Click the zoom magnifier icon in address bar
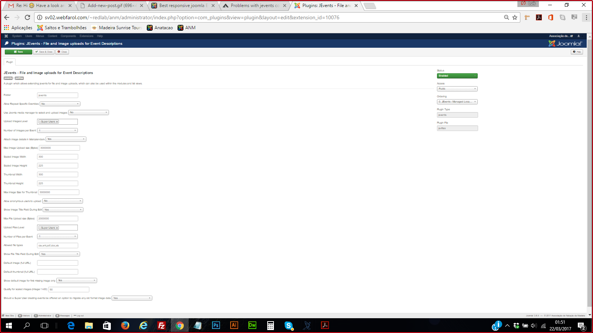 (507, 17)
